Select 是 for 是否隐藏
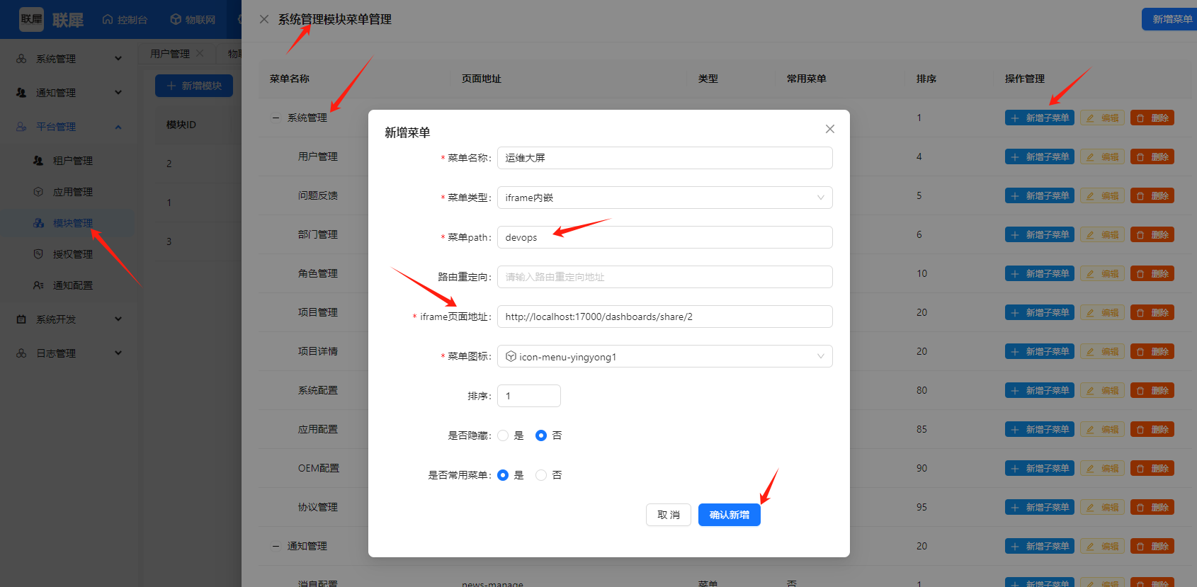 click(x=503, y=435)
